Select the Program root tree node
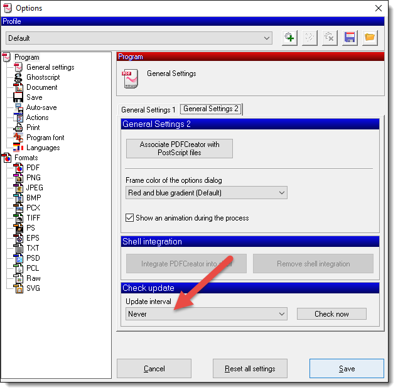The image size is (398, 392). coord(27,57)
